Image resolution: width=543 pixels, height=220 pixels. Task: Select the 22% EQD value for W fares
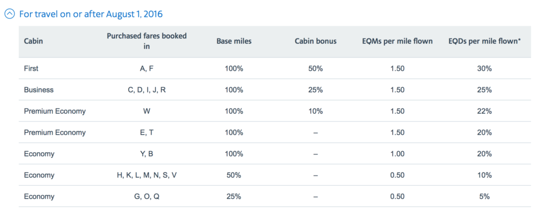pyautogui.click(x=484, y=111)
